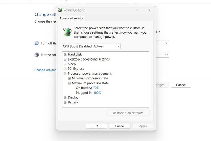
Task: Select Processor power management label
Action: 90,74
